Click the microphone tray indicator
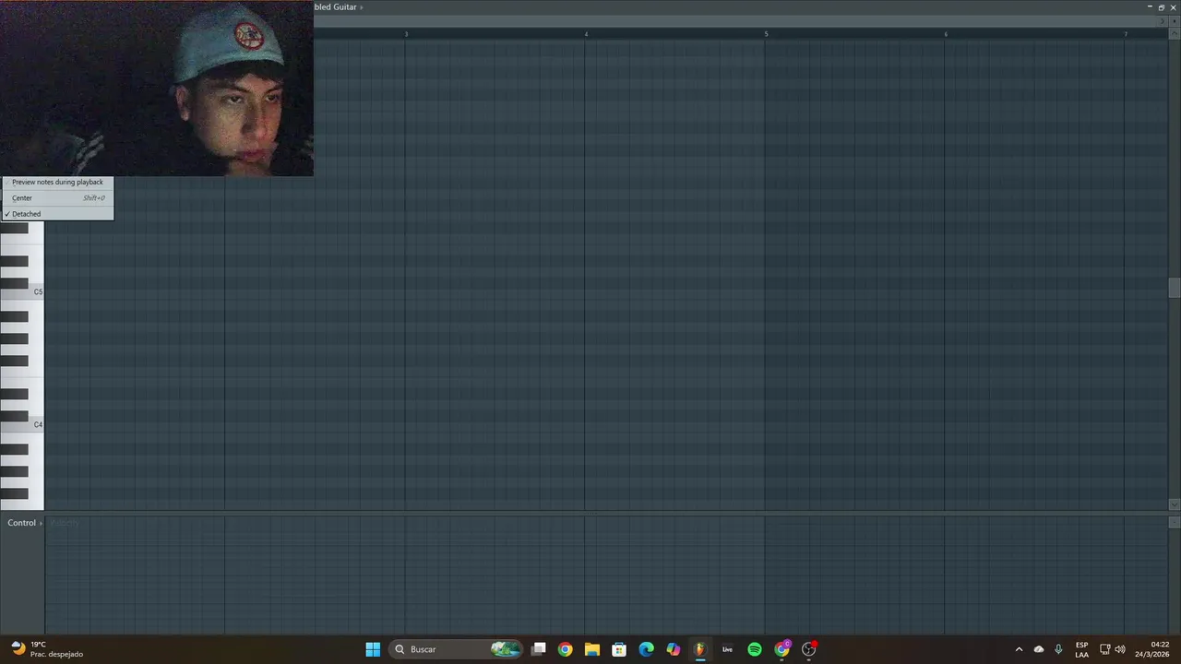This screenshot has height=664, width=1181. pyautogui.click(x=1058, y=649)
